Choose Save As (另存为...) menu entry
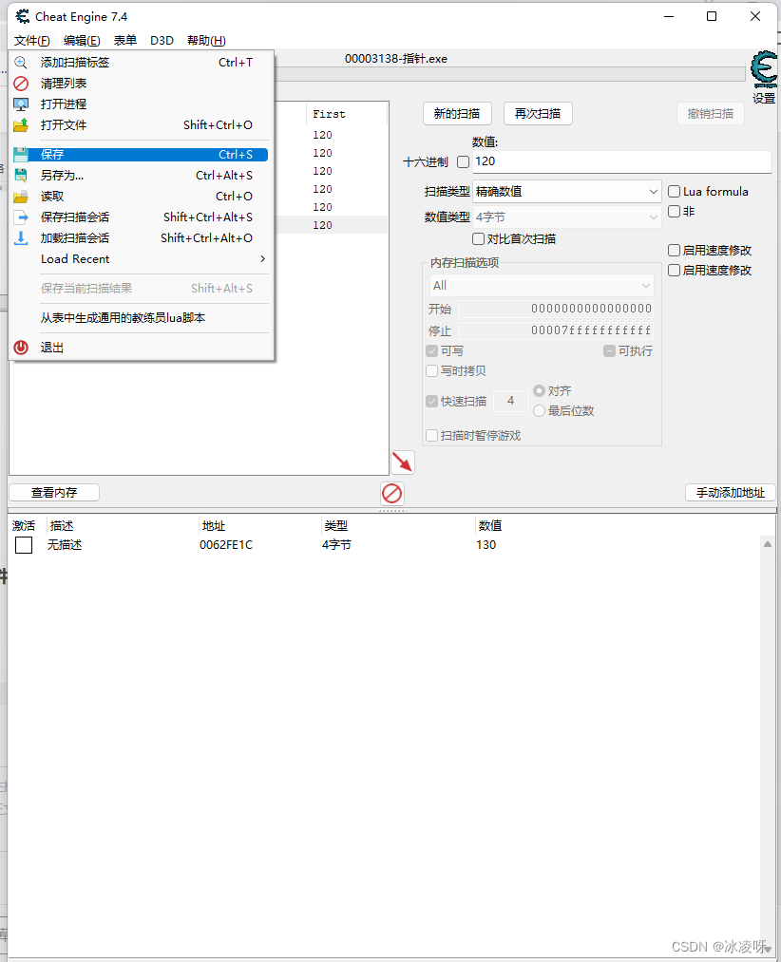Image resolution: width=781 pixels, height=962 pixels. pyautogui.click(x=141, y=175)
